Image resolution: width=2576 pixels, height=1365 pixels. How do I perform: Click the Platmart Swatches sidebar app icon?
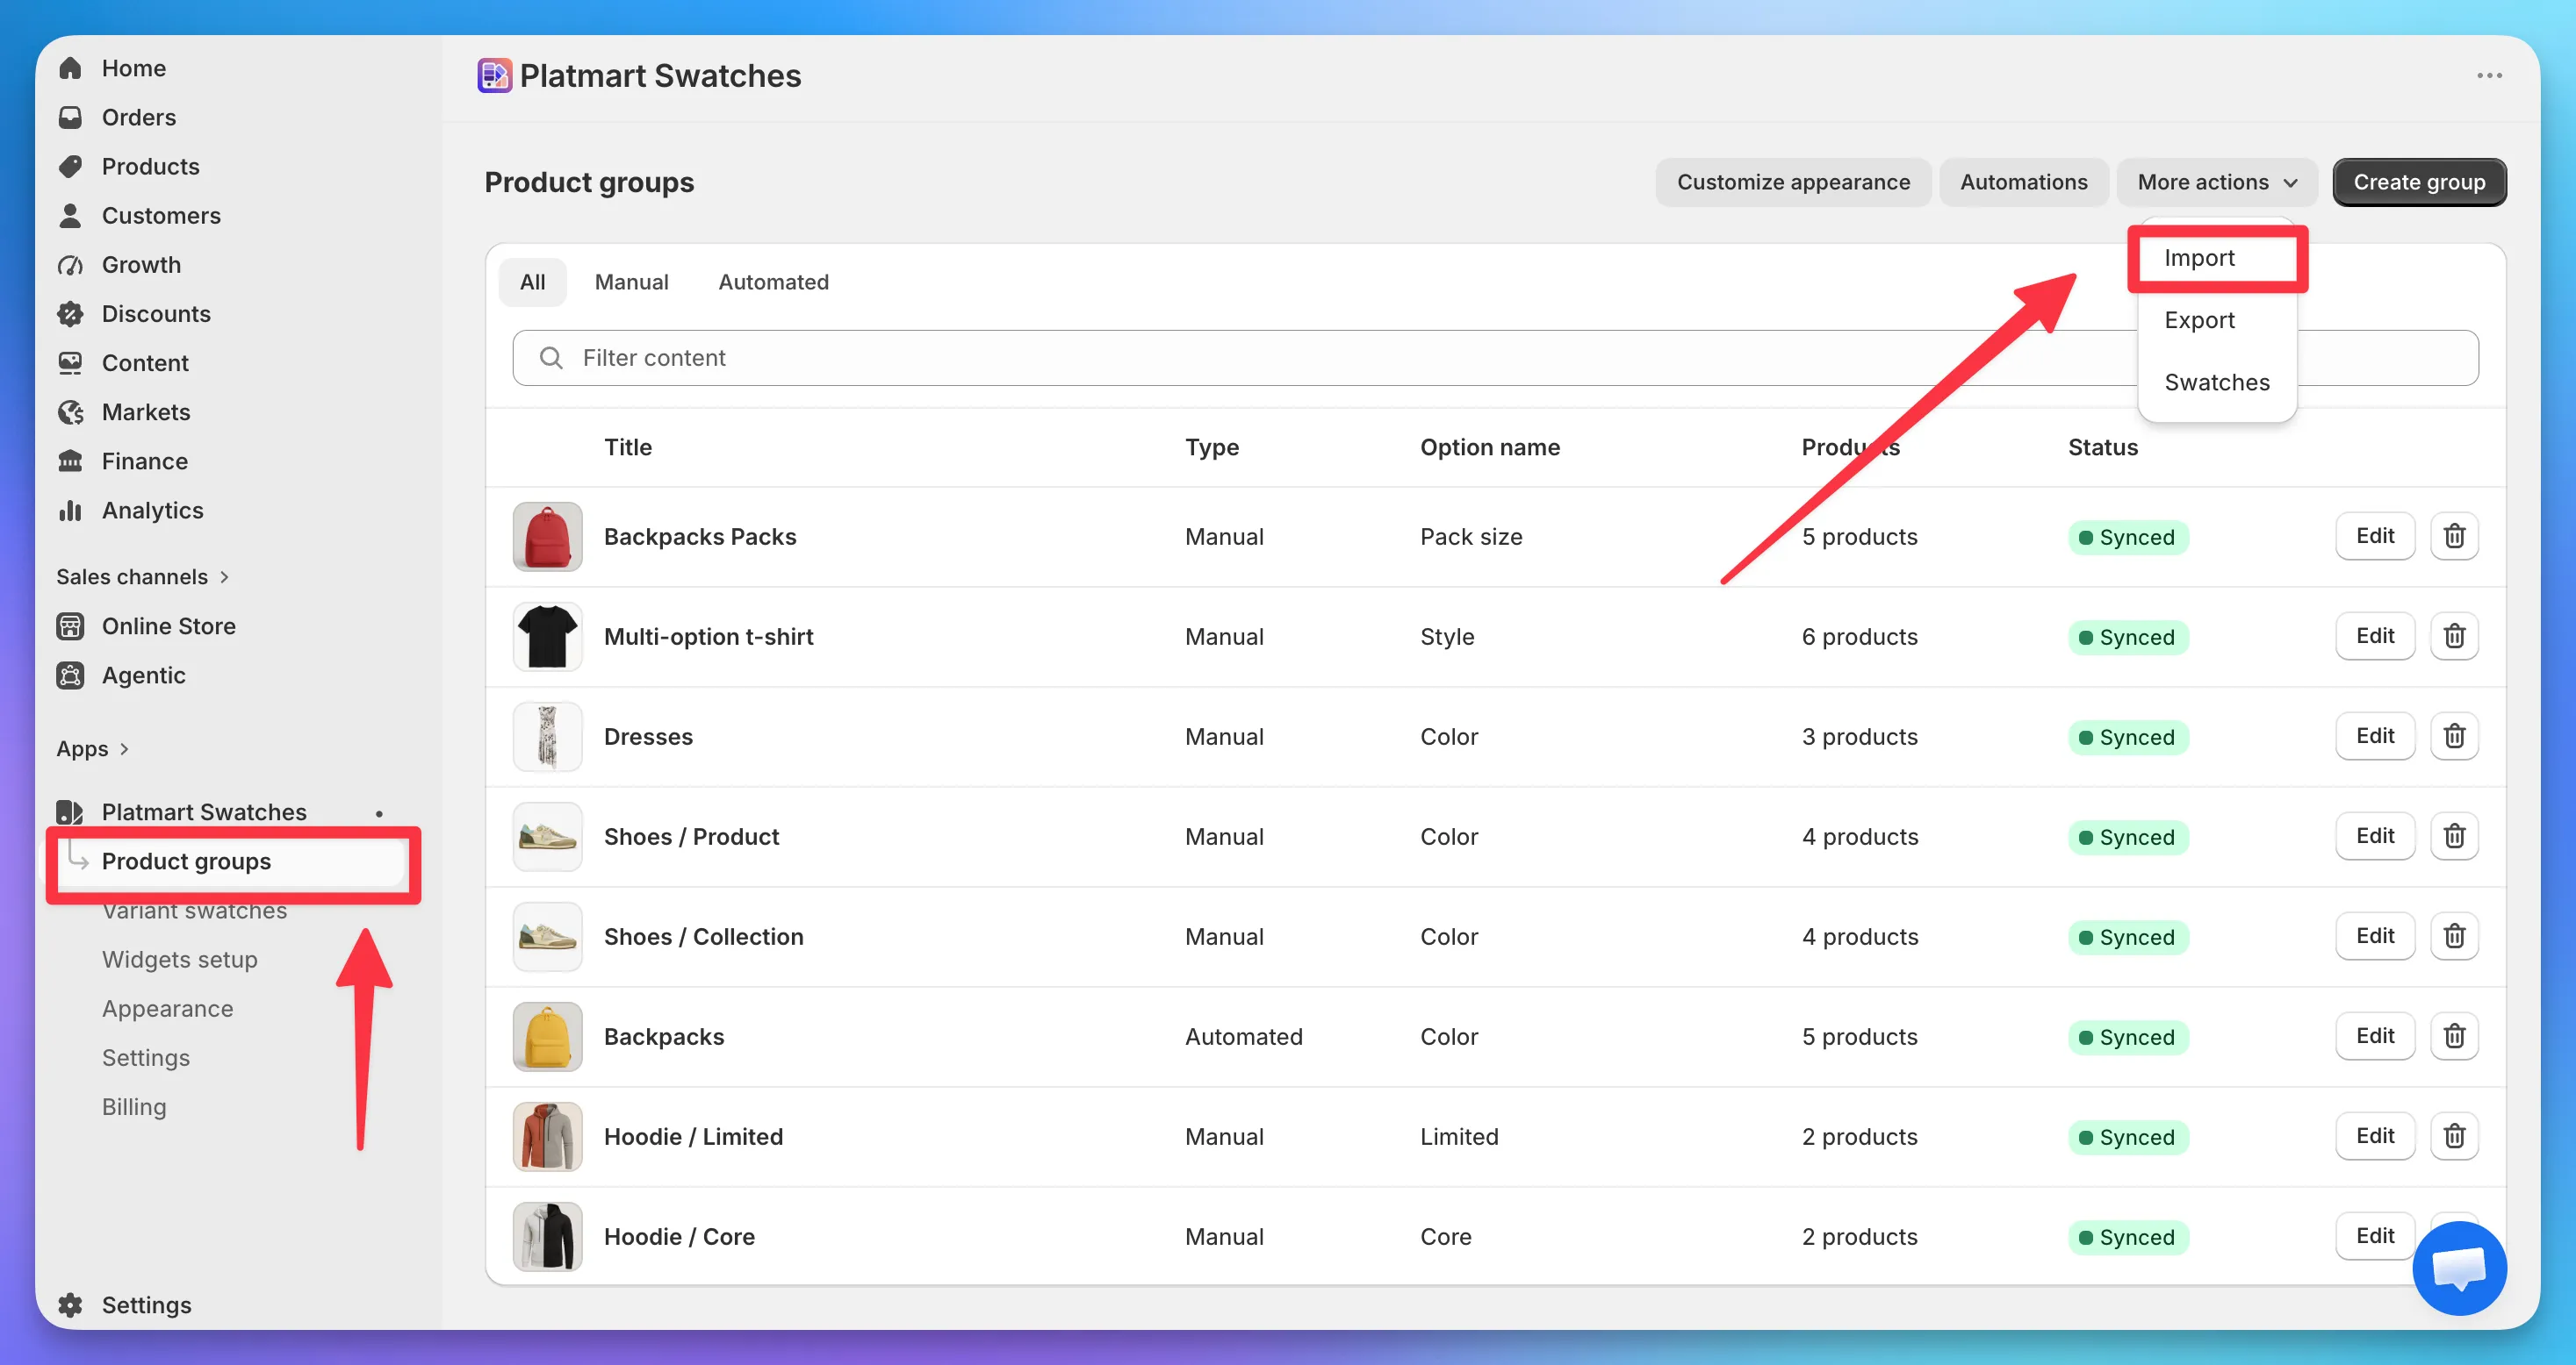pos(70,811)
